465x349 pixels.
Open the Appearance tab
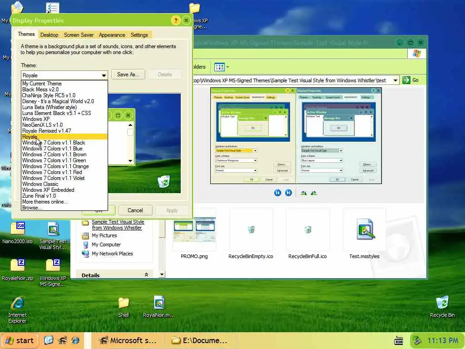112,35
